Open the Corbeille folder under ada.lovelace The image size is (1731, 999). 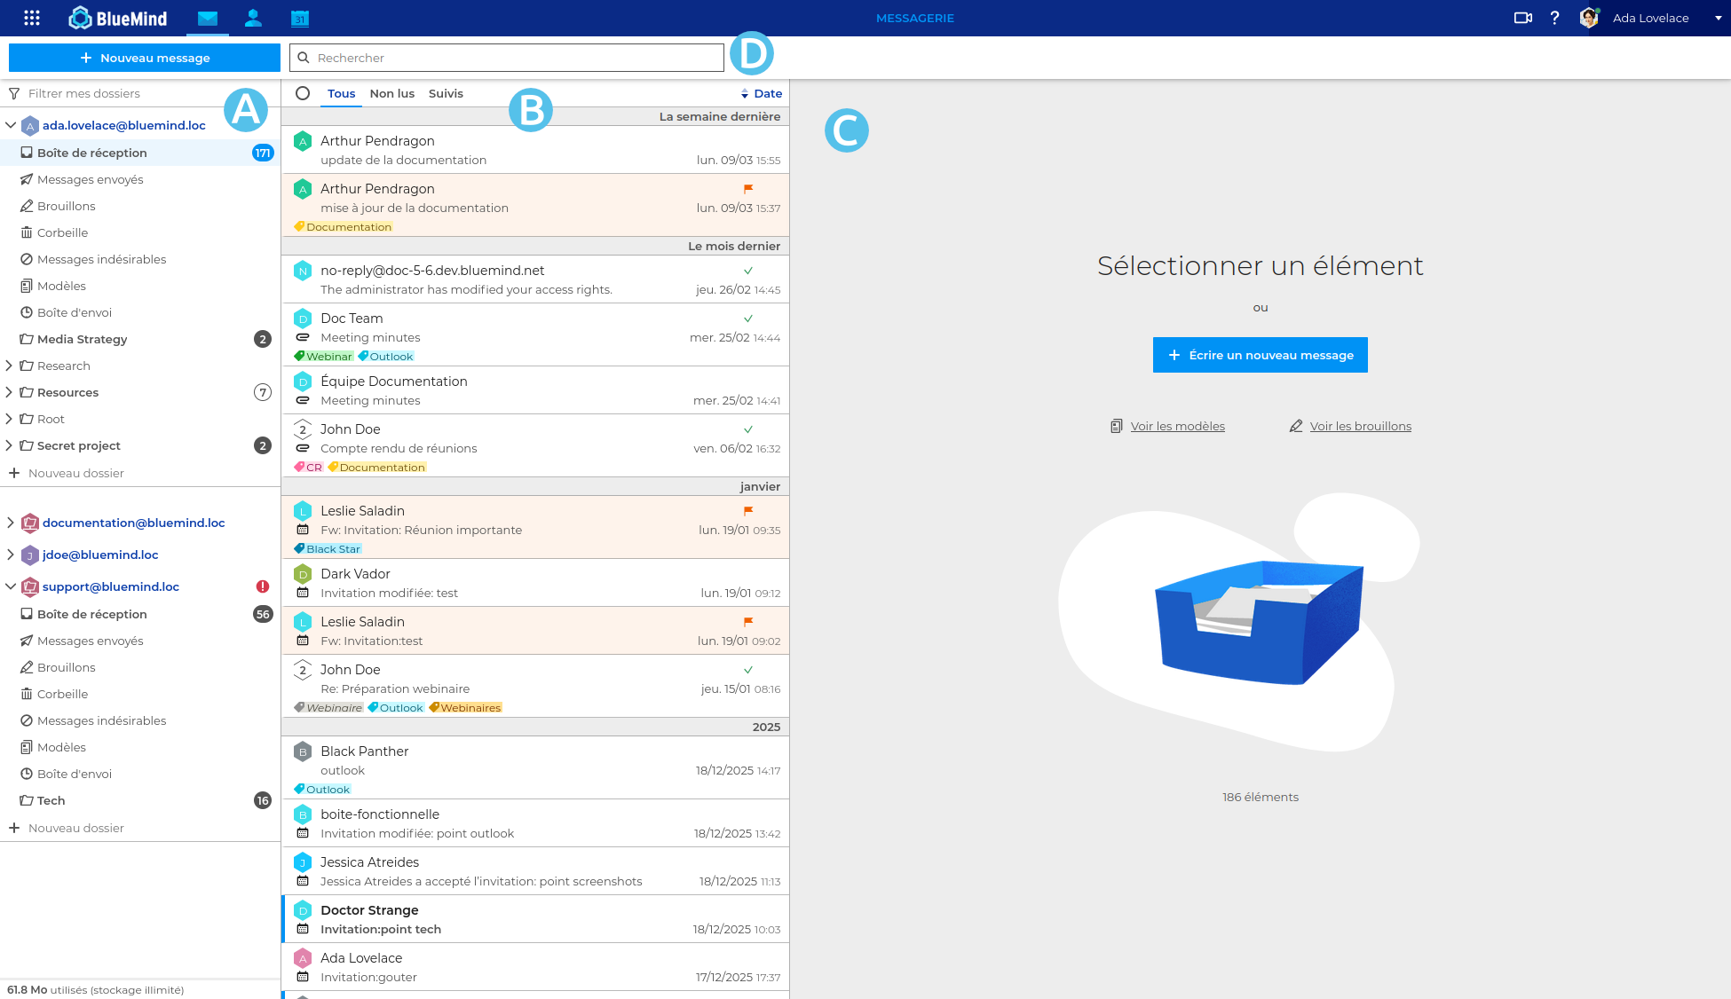(62, 232)
